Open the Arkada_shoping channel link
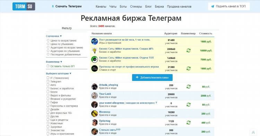The image size is (260, 136). click(109, 85)
